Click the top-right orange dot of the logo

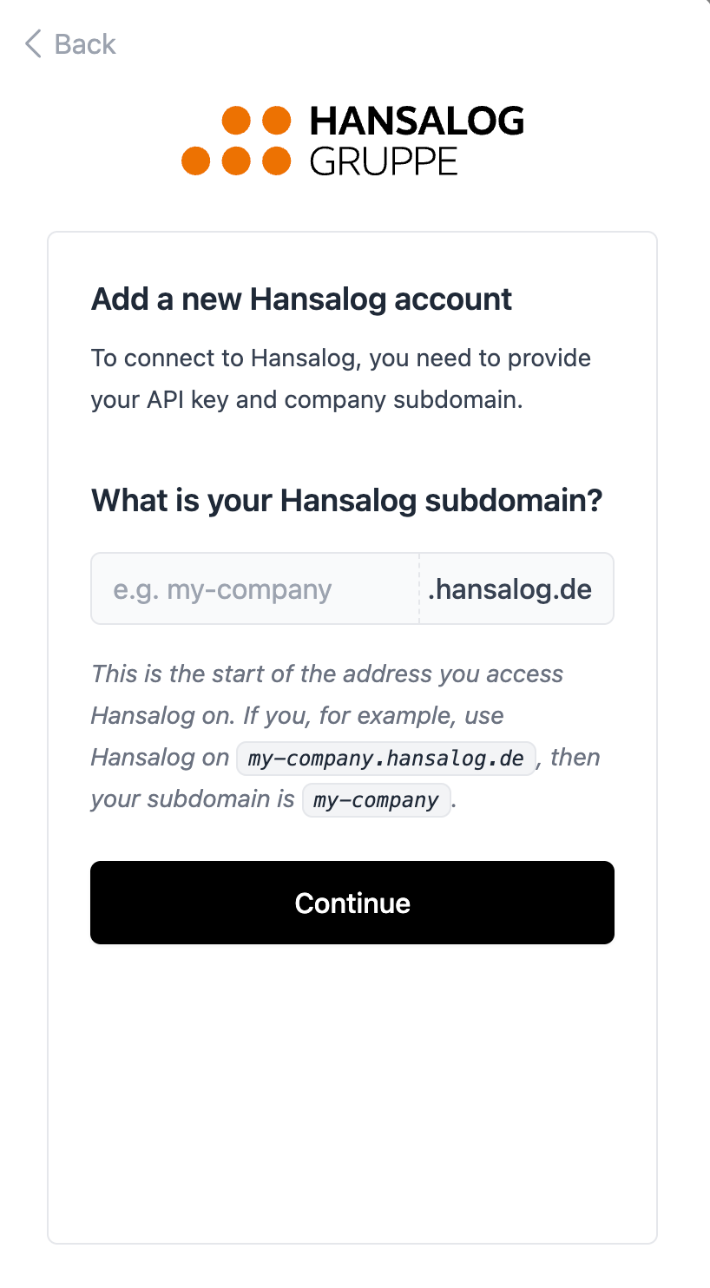pyautogui.click(x=276, y=121)
